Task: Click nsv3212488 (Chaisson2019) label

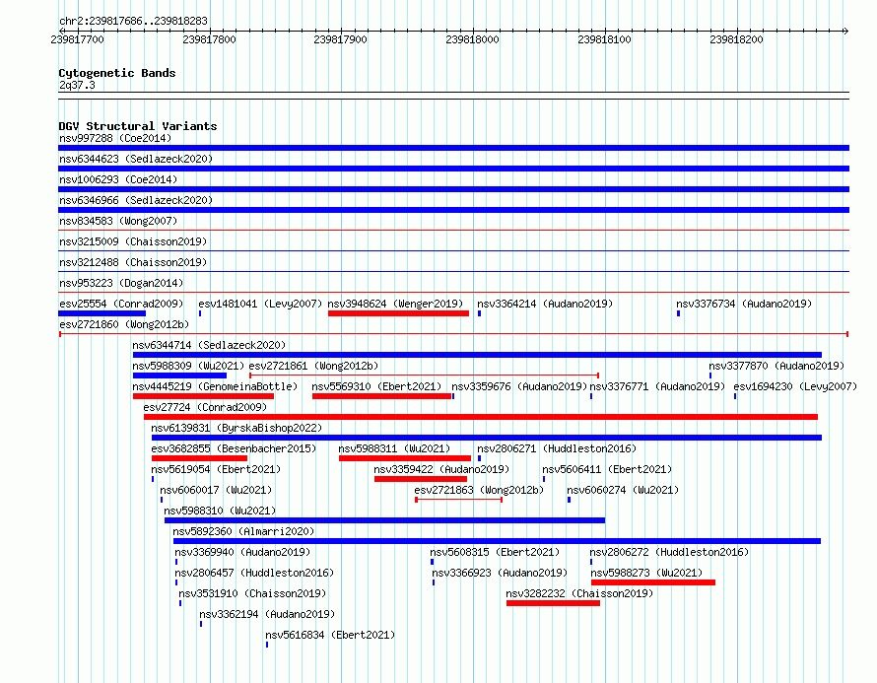Action: (x=133, y=262)
